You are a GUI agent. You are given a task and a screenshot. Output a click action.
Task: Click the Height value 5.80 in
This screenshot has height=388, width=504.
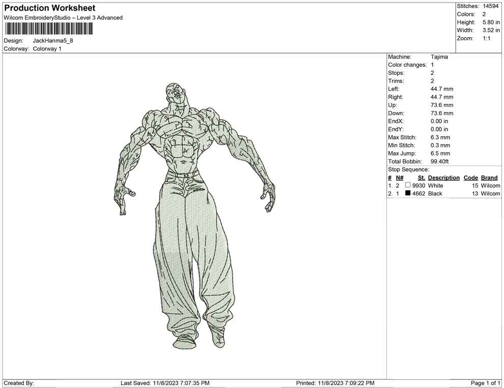click(491, 22)
